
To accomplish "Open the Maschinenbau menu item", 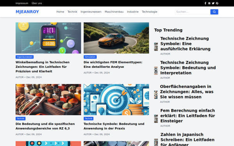I will click(114, 12).
